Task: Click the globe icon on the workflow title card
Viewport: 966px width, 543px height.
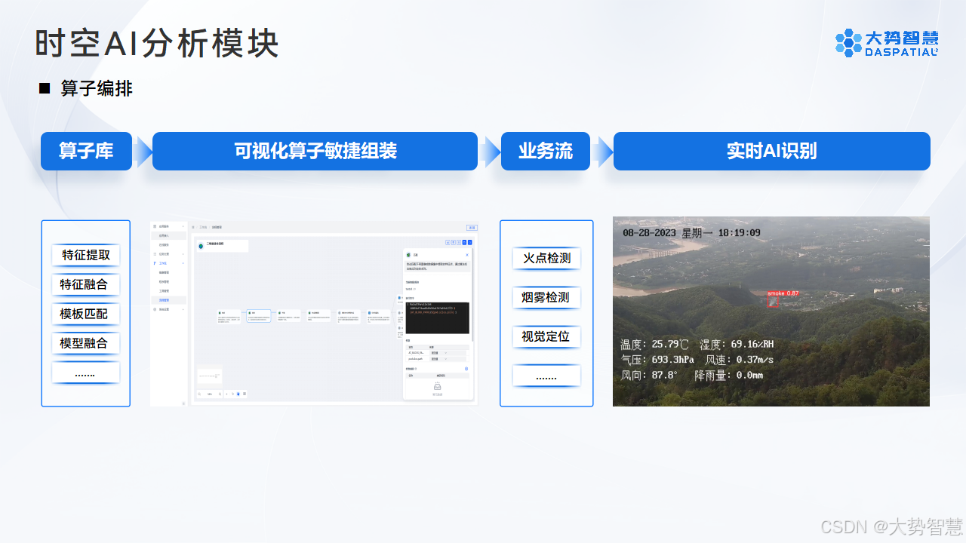Action: pyautogui.click(x=202, y=246)
